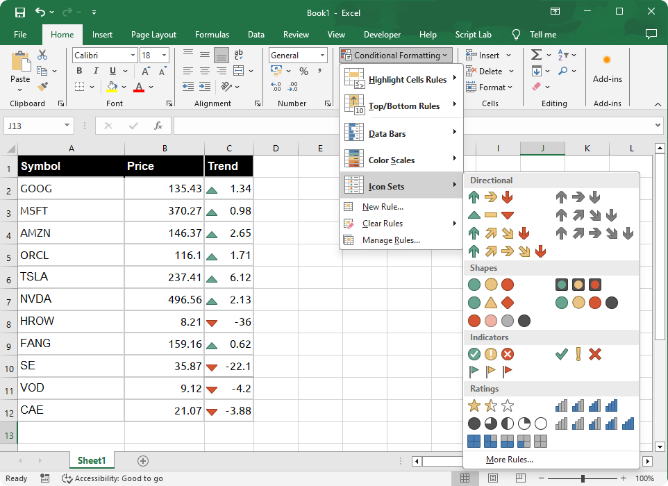This screenshot has height=486, width=668.
Task: Click the Accessibility Good to go status
Action: (x=112, y=478)
